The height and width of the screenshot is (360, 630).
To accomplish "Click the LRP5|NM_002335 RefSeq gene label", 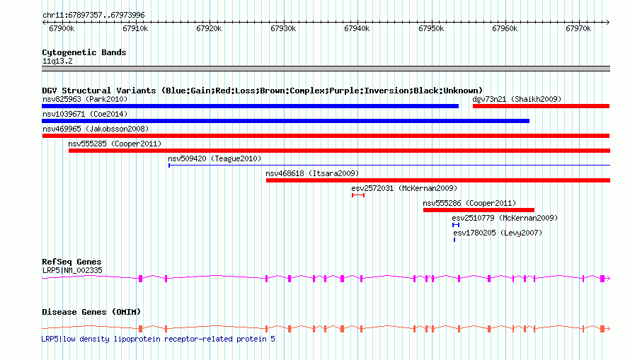I will point(72,270).
